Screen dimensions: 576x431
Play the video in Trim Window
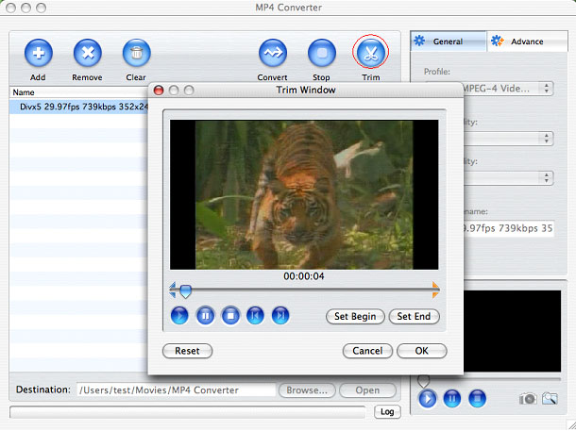179,316
